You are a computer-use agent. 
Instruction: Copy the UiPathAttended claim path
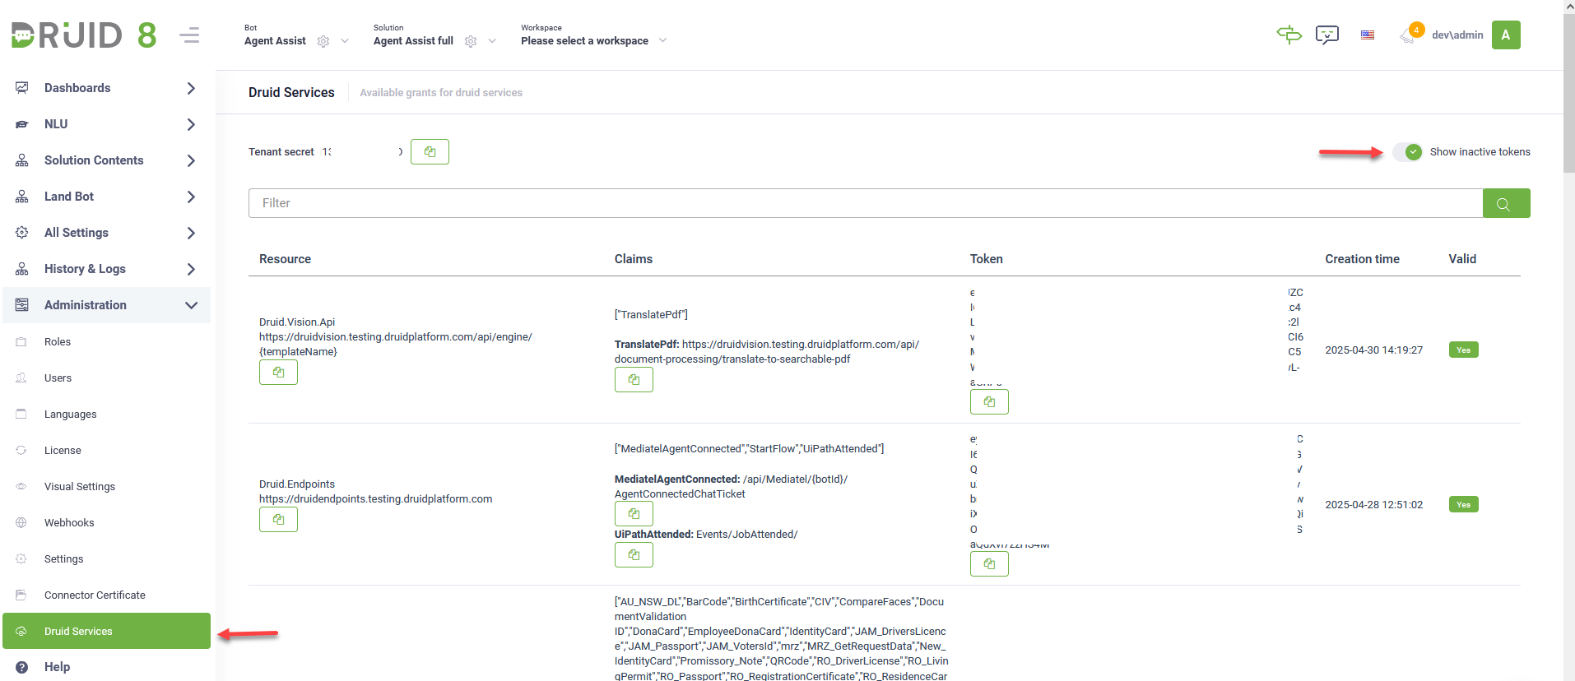[x=634, y=555]
